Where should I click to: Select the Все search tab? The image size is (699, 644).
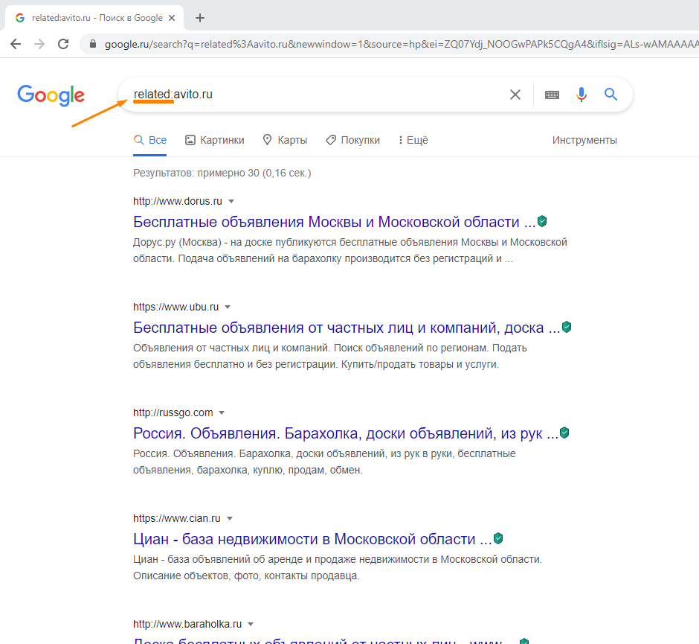point(149,140)
